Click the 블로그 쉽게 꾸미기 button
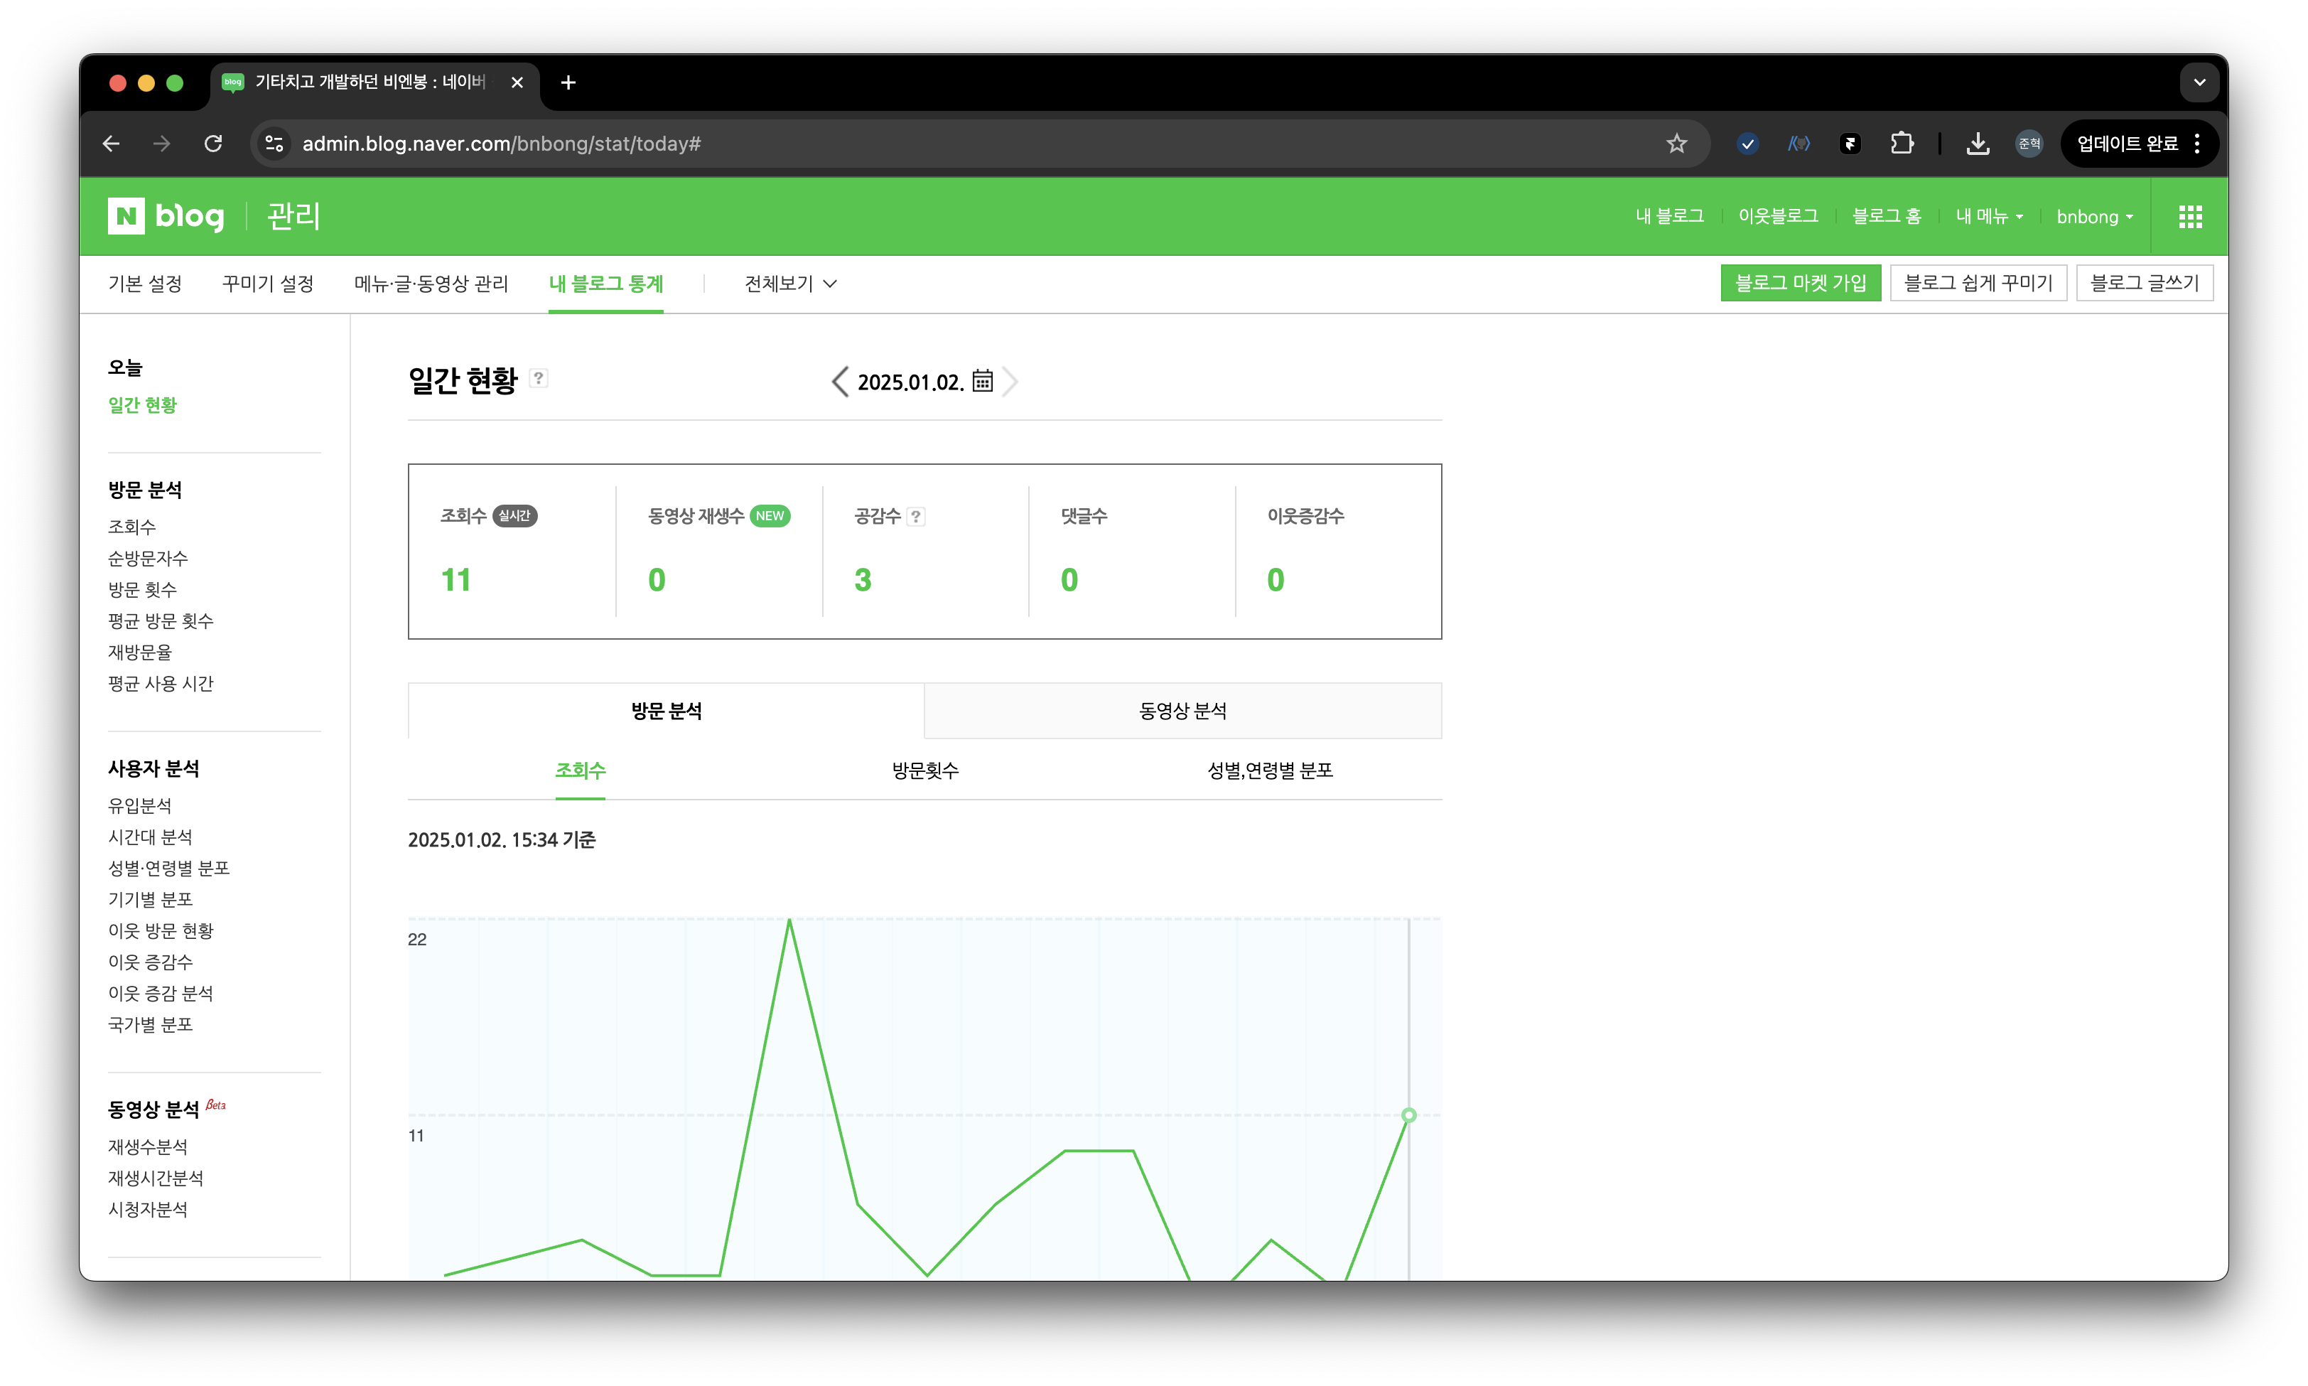 coord(1978,283)
